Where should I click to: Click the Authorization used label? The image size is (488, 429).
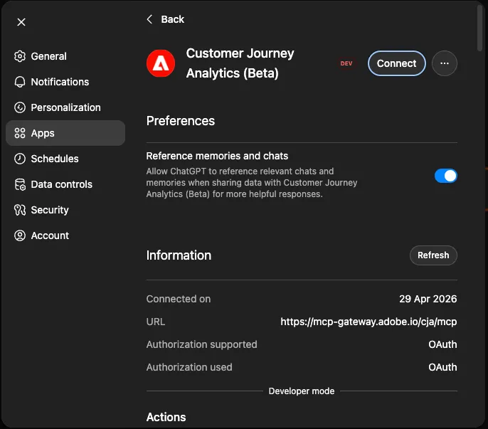[x=189, y=367]
